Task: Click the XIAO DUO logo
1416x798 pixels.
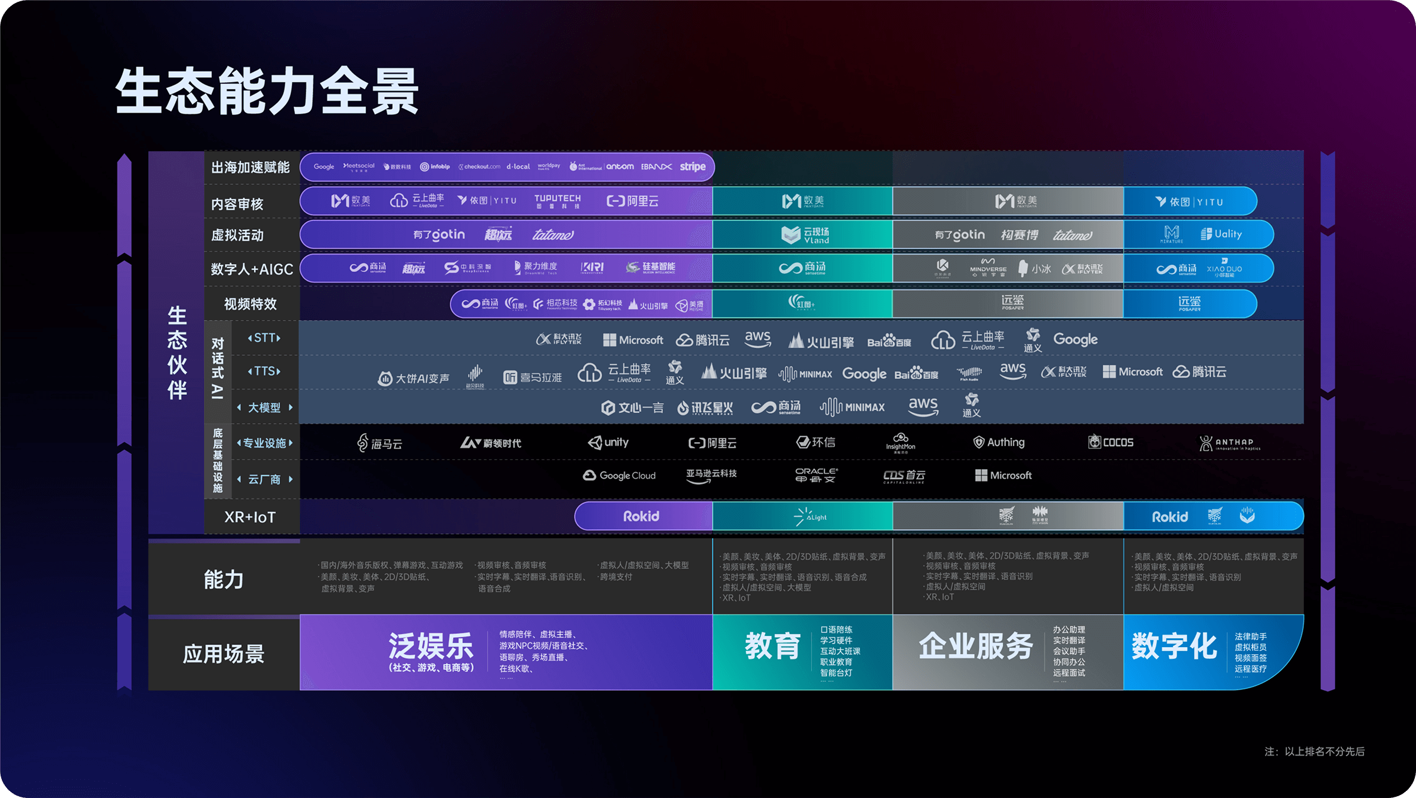Action: [x=1224, y=268]
